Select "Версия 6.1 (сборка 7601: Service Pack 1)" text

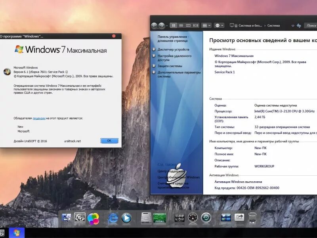click(x=41, y=72)
